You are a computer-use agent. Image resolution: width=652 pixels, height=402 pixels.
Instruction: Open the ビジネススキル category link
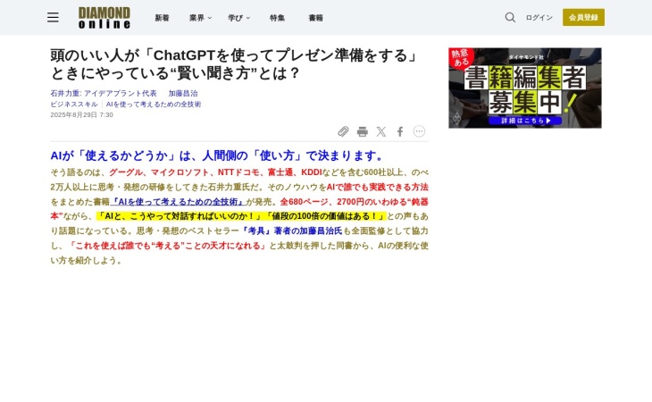click(74, 105)
